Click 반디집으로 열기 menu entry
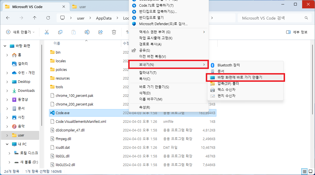The width and height of the screenshot is (315, 175). click(x=169, y=18)
